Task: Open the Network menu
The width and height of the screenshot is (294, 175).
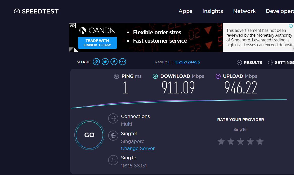Action: click(245, 11)
